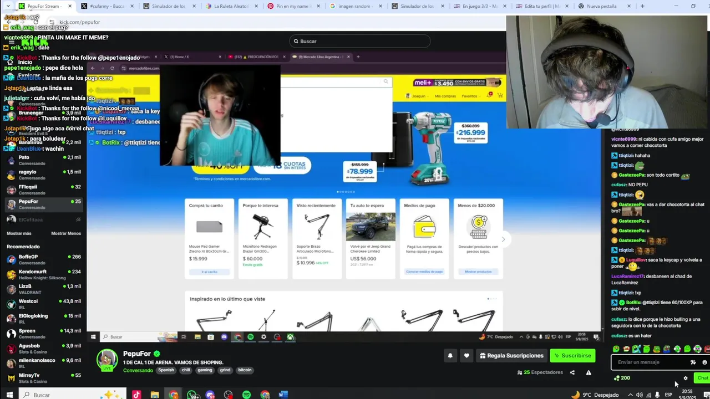Screen dimensions: 710x399
Task: Open File Explorer from the taskbar
Action: (155, 395)
